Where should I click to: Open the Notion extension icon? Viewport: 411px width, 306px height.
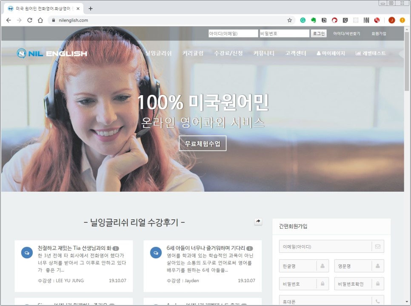[324, 20]
